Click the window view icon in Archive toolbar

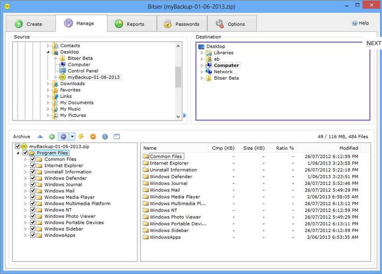coord(117,137)
